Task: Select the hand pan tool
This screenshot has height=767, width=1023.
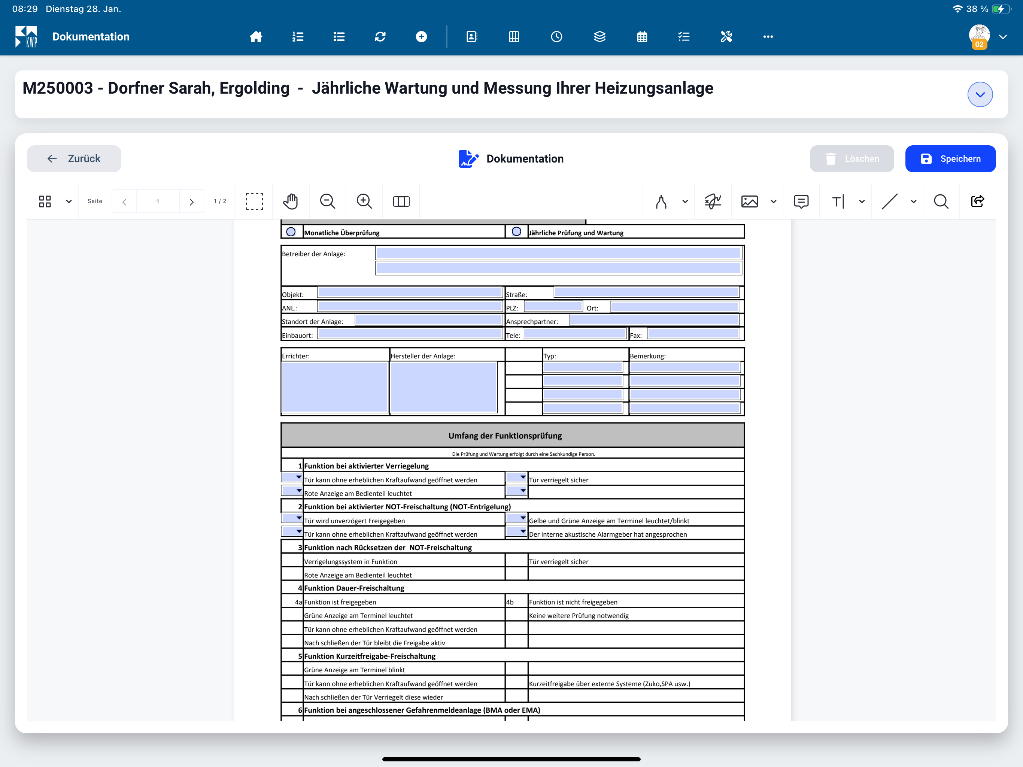Action: 291,201
